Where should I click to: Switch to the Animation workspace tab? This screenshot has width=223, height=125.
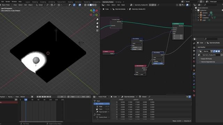[x=78, y=2]
